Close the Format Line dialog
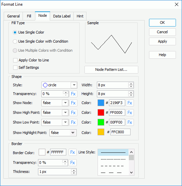 pyautogui.click(x=177, y=4)
